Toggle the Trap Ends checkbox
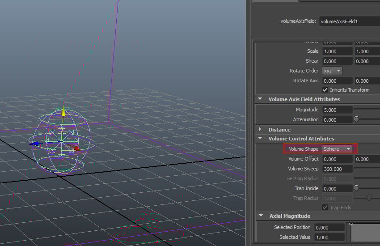The image size is (380, 246). (x=325, y=208)
